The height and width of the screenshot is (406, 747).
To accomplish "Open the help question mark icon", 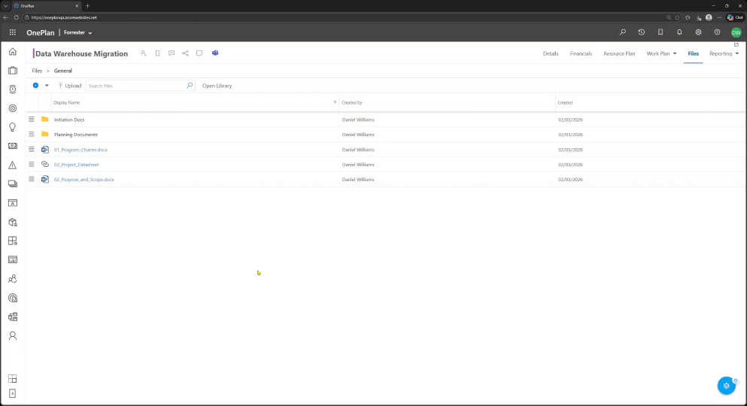I will coord(717,32).
